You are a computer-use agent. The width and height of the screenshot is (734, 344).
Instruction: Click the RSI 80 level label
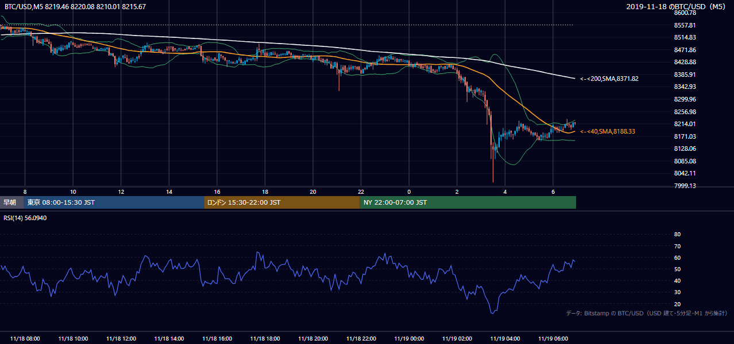pos(677,234)
